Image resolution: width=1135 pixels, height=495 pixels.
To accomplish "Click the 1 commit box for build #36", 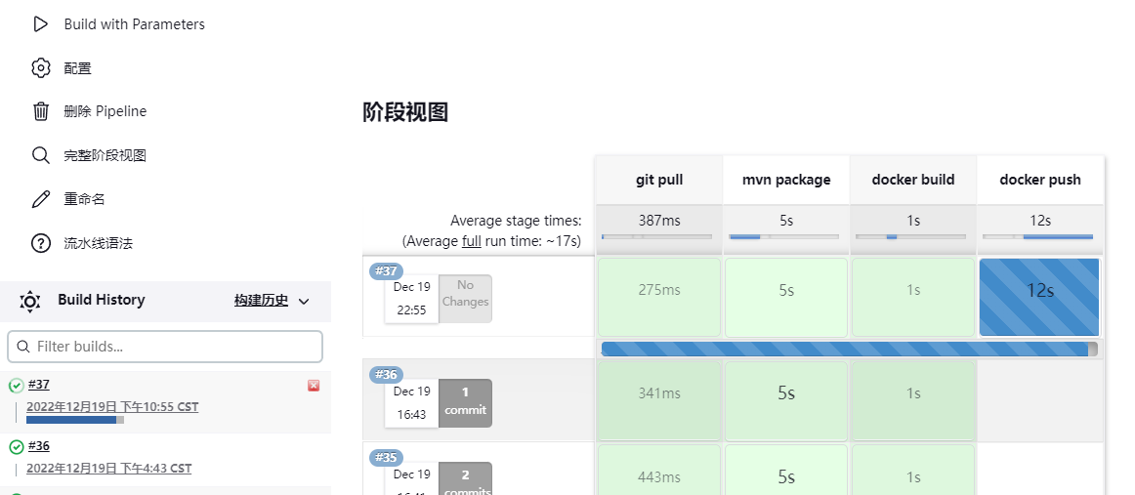I will click(x=465, y=402).
